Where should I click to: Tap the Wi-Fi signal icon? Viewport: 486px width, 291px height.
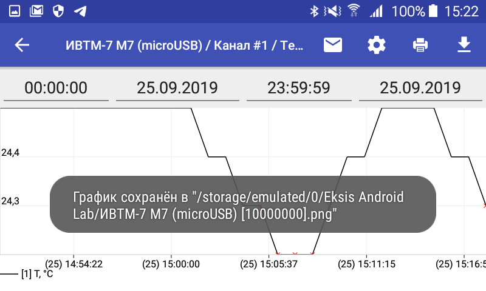tap(354, 11)
